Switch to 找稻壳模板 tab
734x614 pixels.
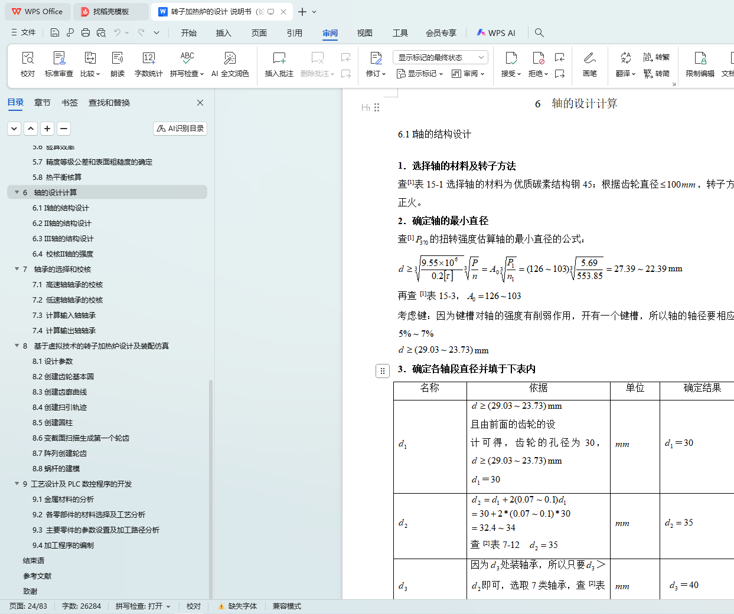coord(111,12)
